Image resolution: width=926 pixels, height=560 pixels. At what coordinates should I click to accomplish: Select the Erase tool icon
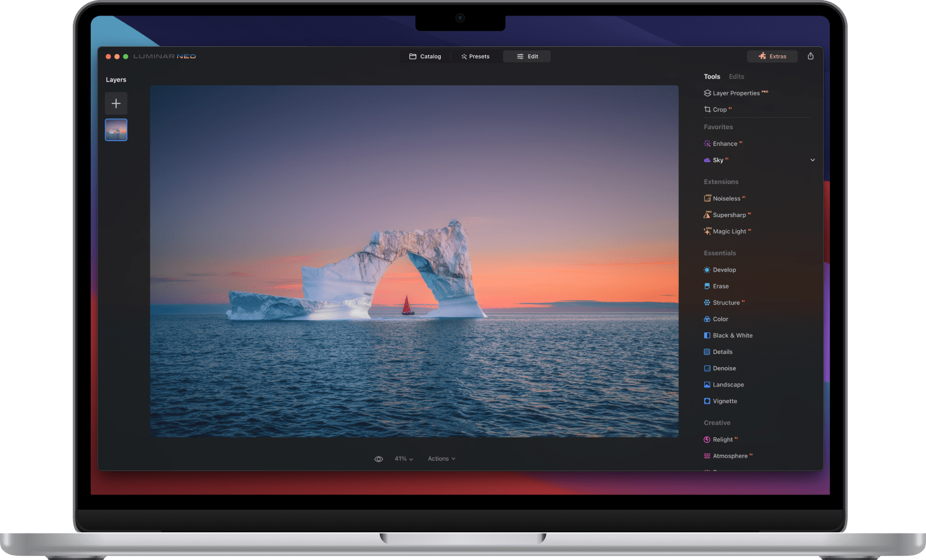[707, 286]
